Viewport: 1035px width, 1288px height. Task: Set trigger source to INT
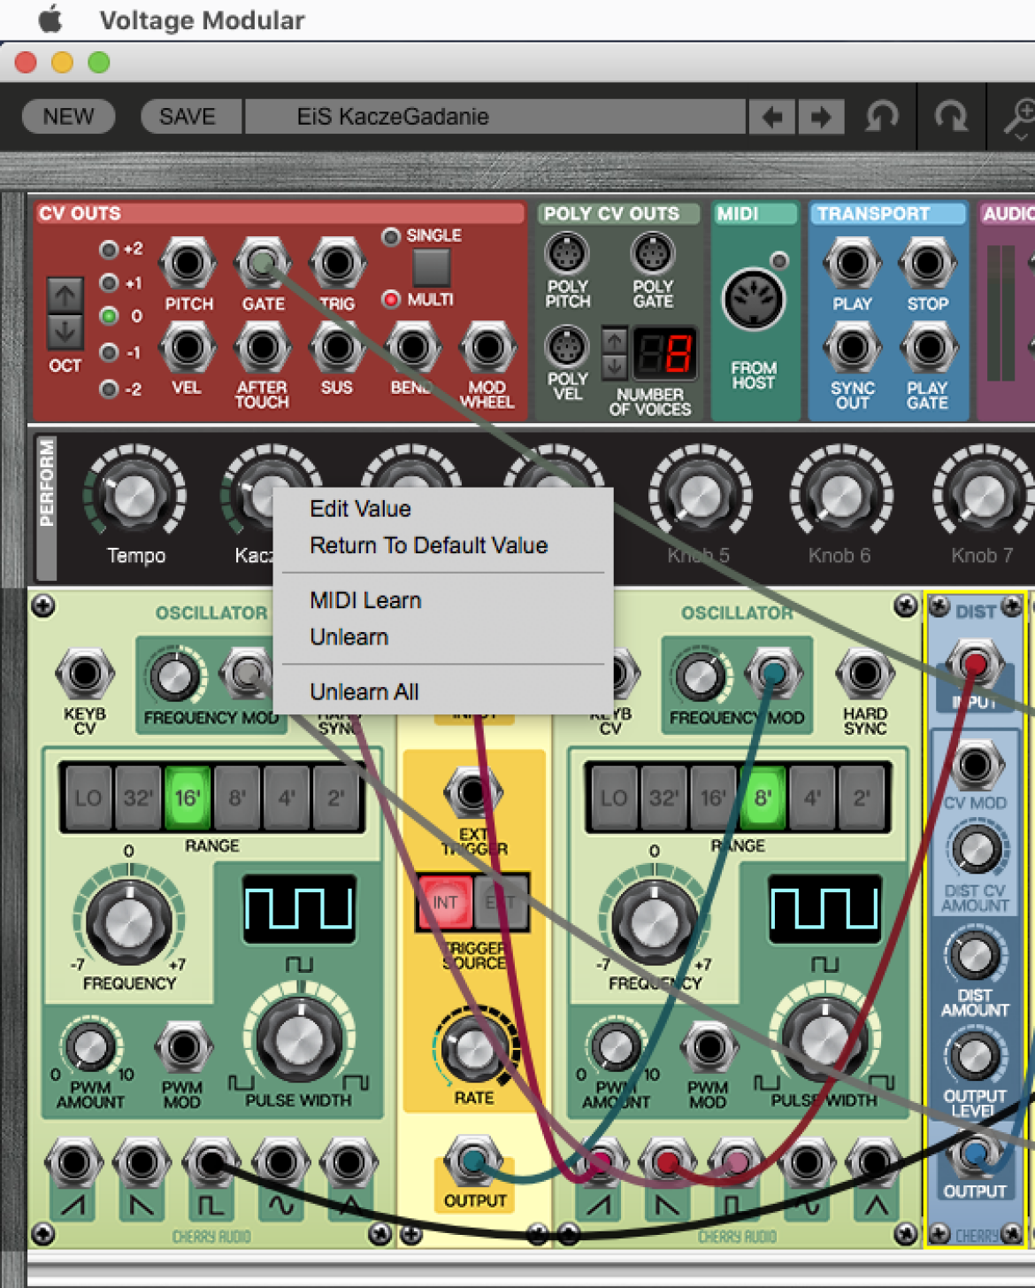pyautogui.click(x=445, y=903)
